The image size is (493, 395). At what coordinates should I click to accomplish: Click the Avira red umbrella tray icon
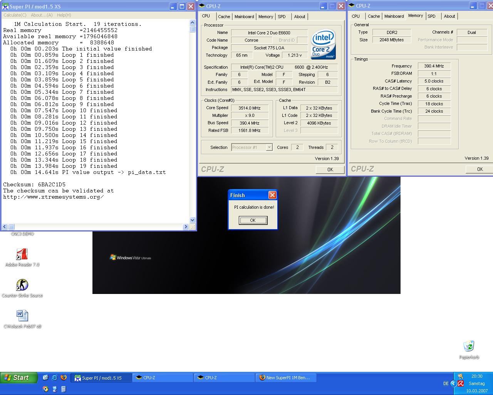click(x=460, y=383)
